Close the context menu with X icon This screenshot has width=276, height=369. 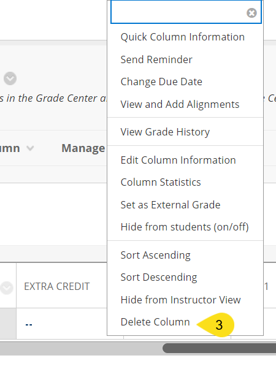(251, 13)
